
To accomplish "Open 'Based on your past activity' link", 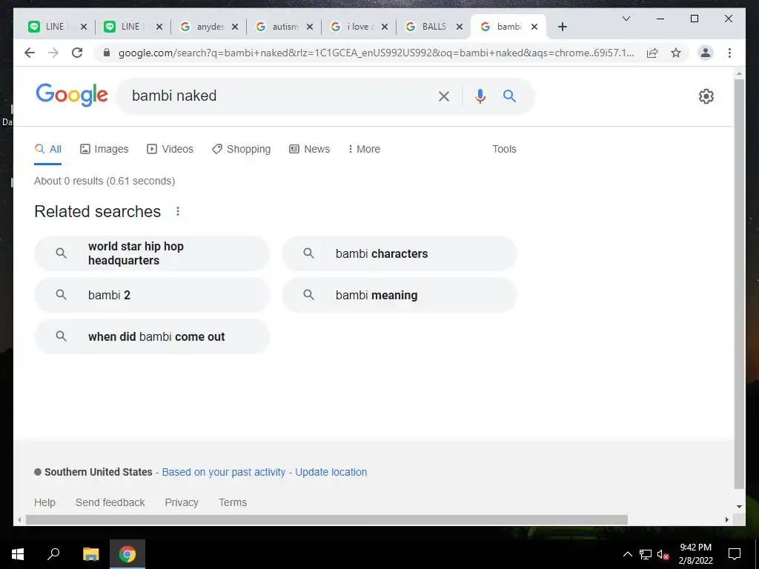I will [224, 472].
